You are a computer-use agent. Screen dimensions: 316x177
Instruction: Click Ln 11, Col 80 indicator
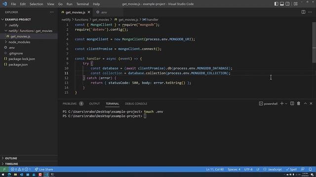215,169
